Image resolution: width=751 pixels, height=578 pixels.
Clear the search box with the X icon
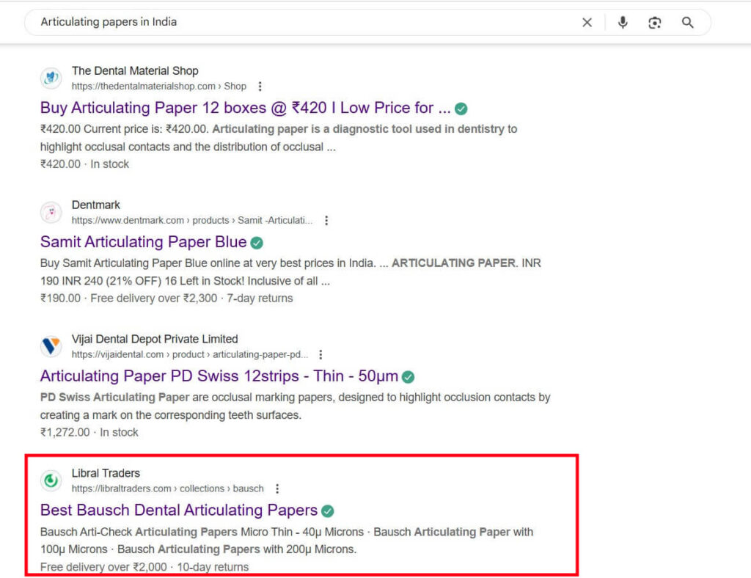click(587, 23)
